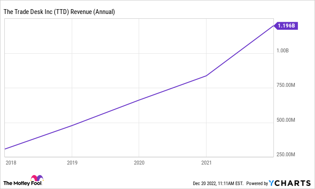Click the 500.00M y-axis label
This screenshot has width=315, height=189.
[x=286, y=120]
